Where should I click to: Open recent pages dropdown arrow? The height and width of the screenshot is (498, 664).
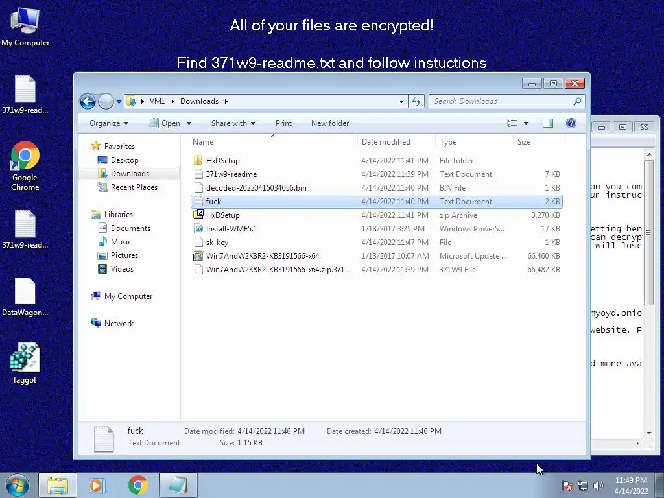click(x=119, y=101)
